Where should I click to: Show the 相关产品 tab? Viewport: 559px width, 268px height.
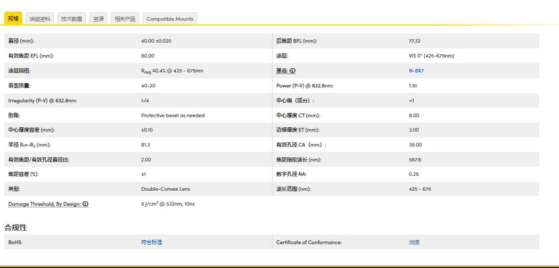click(x=125, y=19)
